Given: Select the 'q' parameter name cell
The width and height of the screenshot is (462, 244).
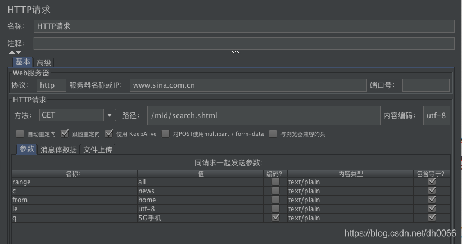Looking at the screenshot, I should pos(75,218).
